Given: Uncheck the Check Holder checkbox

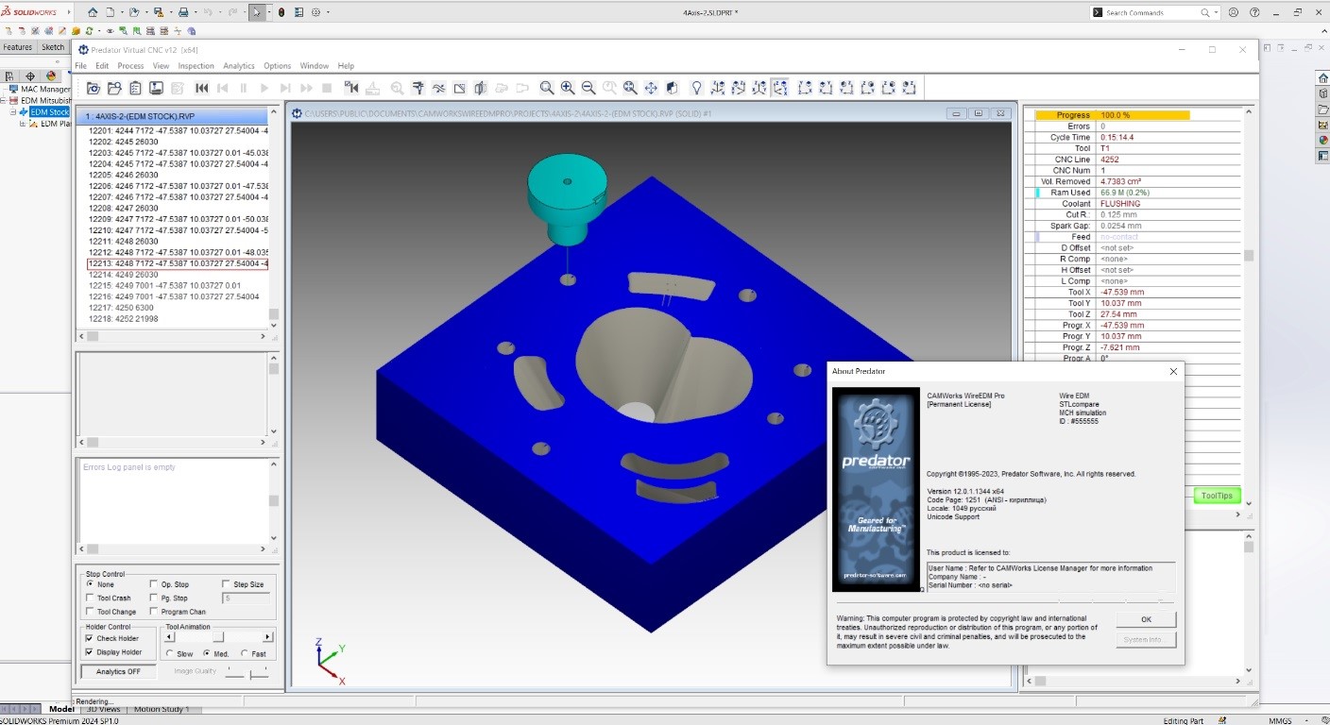Looking at the screenshot, I should tap(90, 638).
